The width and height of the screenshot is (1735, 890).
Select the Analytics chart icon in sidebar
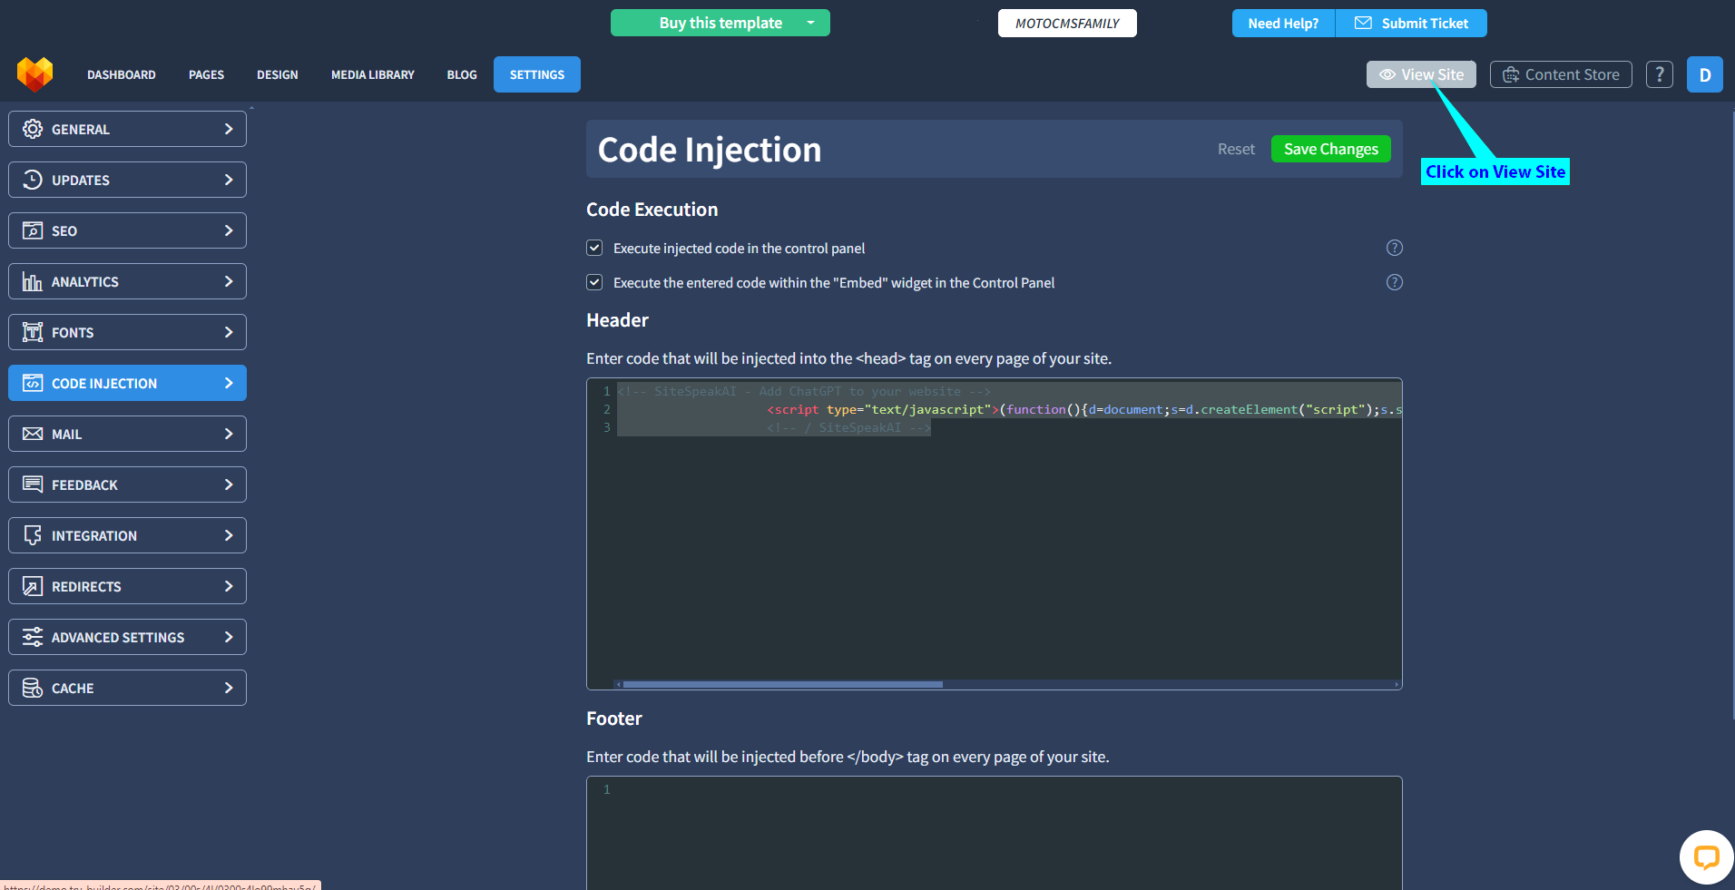(33, 281)
